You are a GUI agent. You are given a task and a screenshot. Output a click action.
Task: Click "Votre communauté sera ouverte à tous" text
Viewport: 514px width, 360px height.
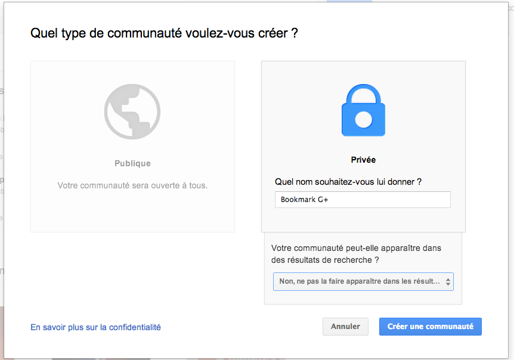132,185
